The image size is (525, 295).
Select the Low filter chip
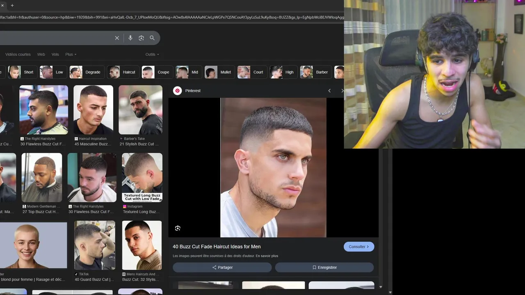click(53, 72)
